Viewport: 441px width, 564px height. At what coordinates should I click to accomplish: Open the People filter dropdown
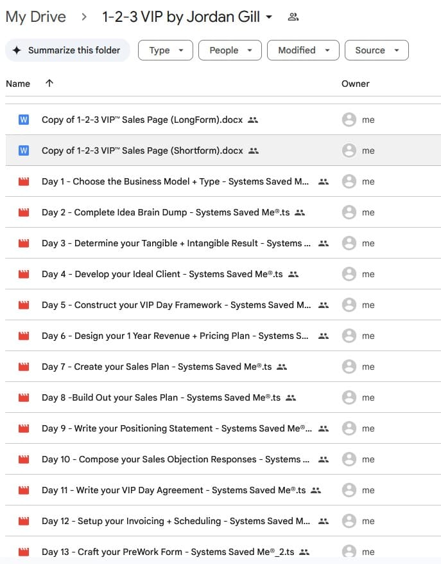(x=230, y=50)
